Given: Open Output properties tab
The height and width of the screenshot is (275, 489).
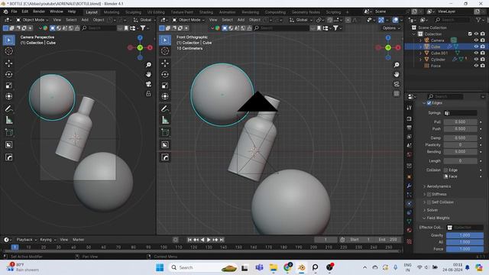Looking at the screenshot, I should [410, 128].
